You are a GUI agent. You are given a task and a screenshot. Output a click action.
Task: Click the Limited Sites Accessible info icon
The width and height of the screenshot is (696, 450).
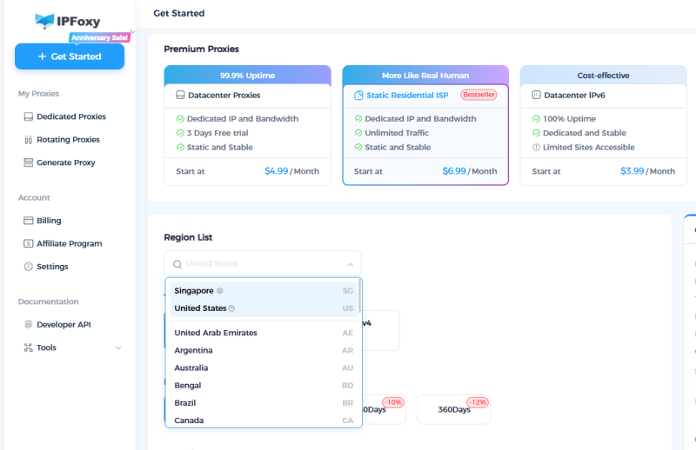pos(536,147)
